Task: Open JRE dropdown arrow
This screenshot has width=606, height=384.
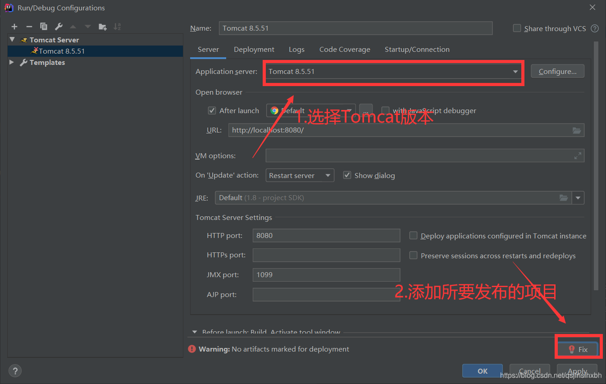Action: tap(578, 198)
